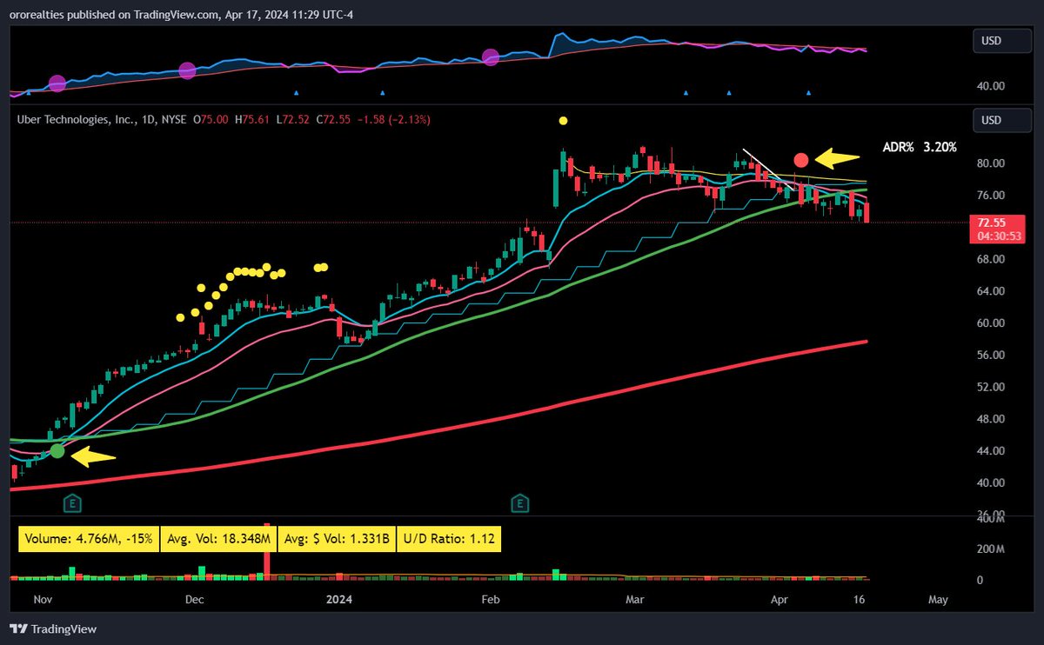Screen dimensions: 1044x645
Task: Select the purple dot in the December indicator pane
Action: (187, 70)
